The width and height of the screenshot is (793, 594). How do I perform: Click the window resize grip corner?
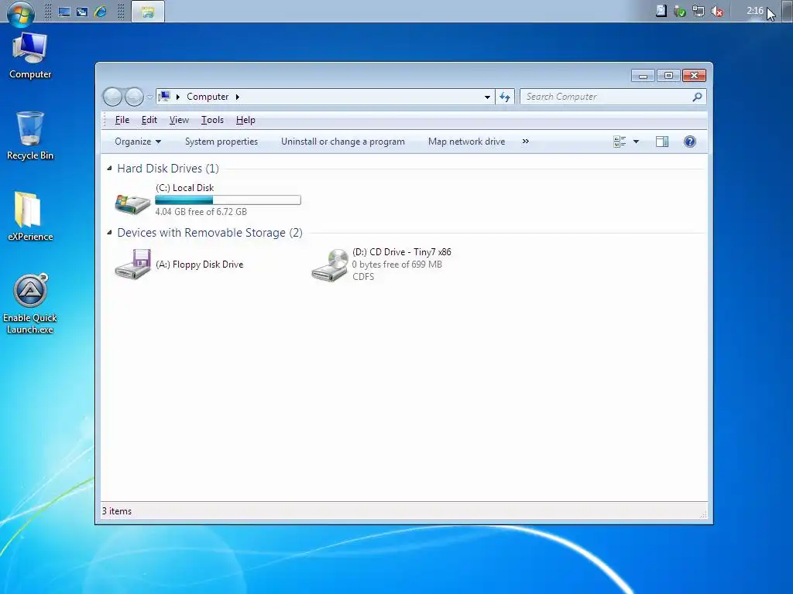coord(703,514)
